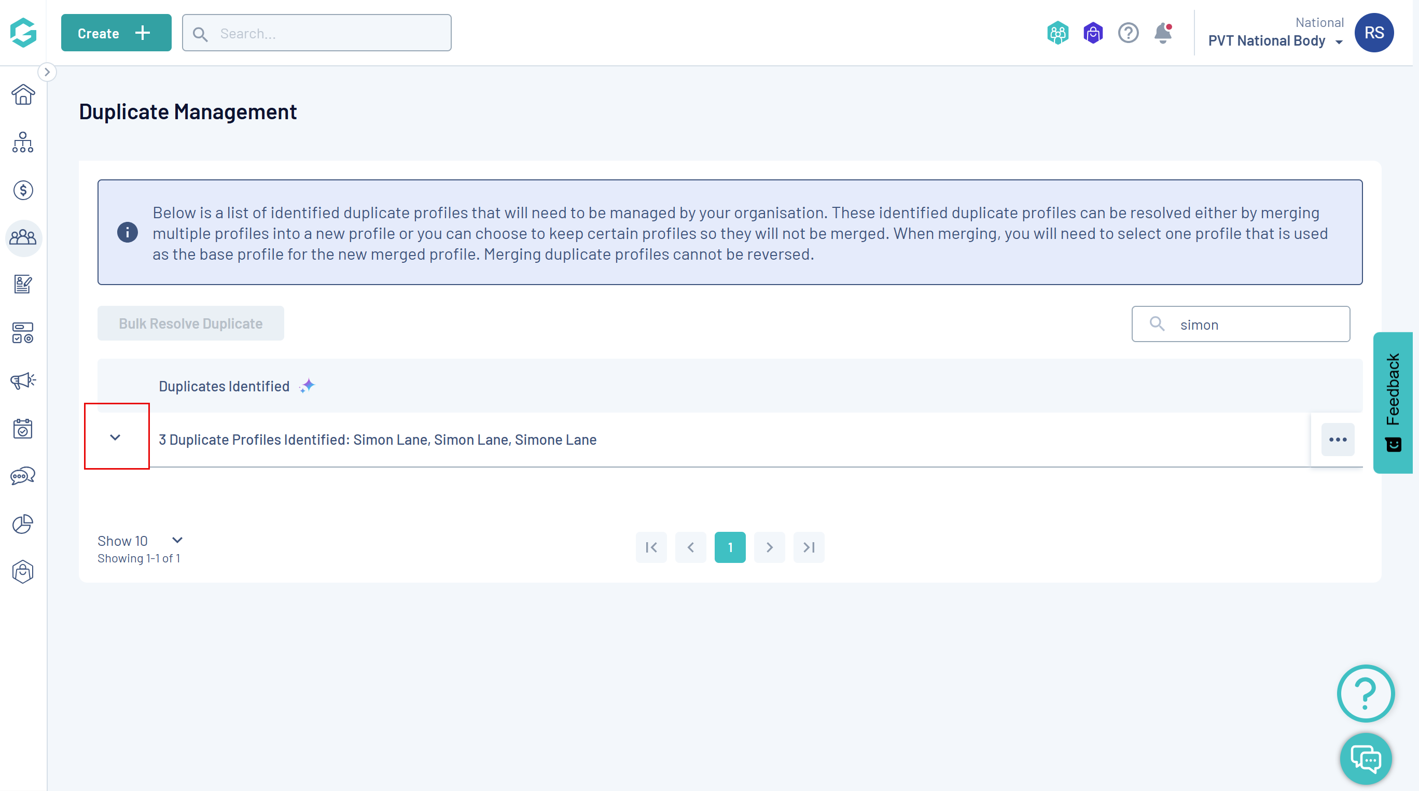1419x791 pixels.
Task: Go to the next page arrow
Action: coord(769,547)
